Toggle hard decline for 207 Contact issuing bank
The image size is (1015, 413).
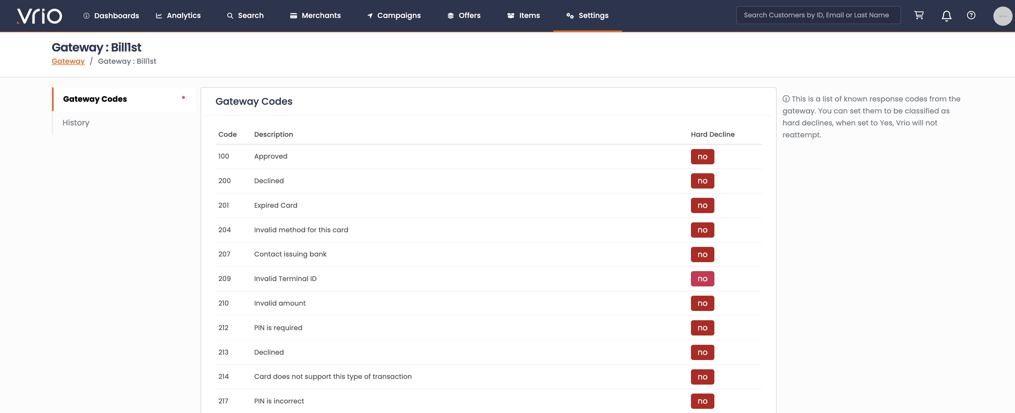tap(702, 254)
